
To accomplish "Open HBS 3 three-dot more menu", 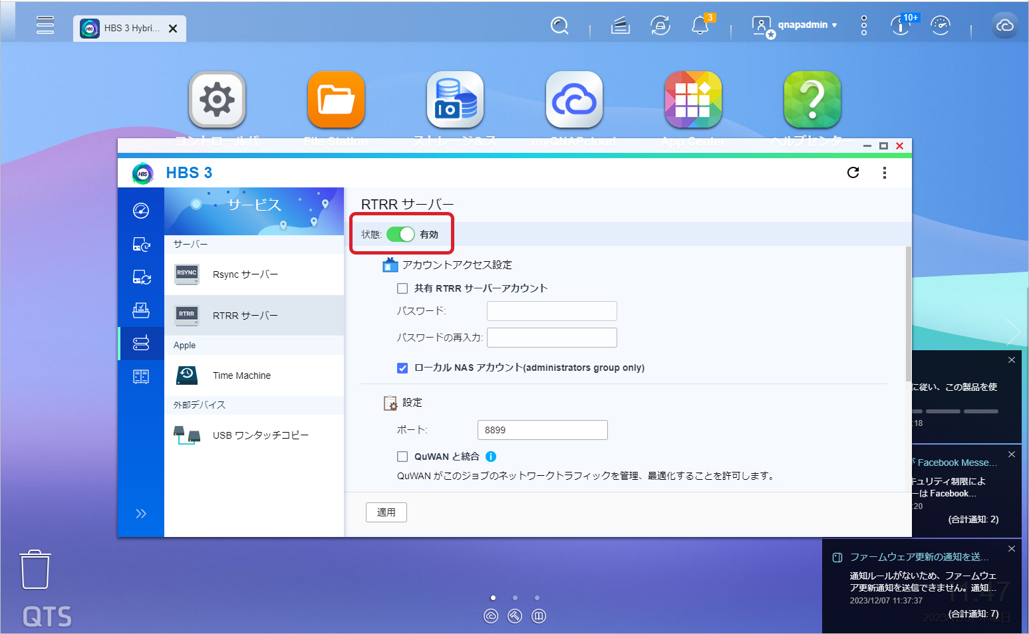I will 885,173.
